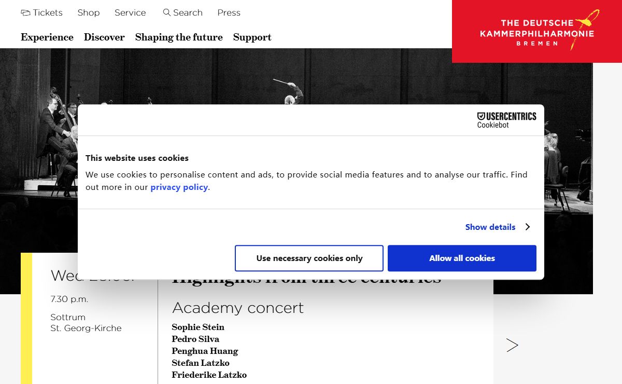Open the privacy policy link
Viewport: 622px width, 384px height.
179,187
